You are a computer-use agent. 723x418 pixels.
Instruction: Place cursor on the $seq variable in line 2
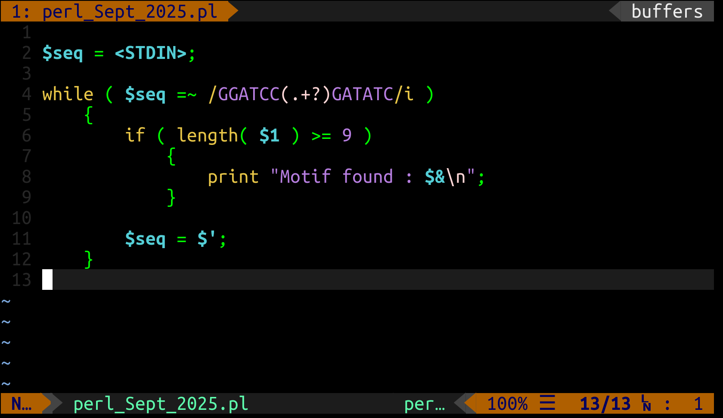(62, 53)
